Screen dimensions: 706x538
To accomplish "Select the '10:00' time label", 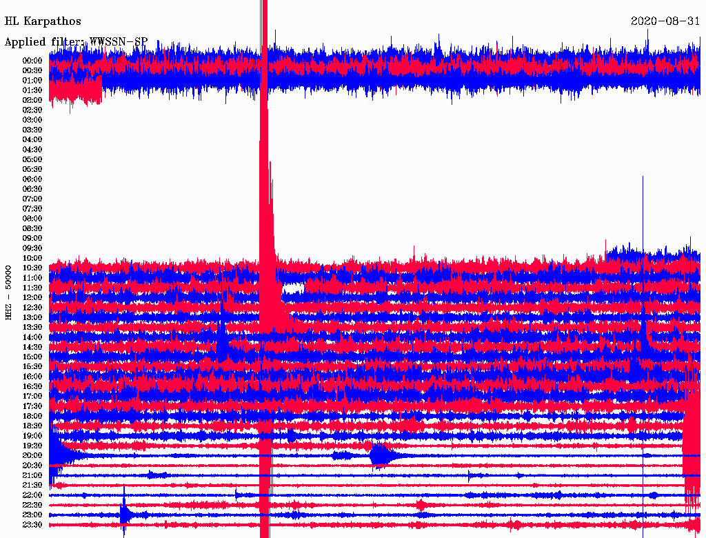I will [x=32, y=258].
